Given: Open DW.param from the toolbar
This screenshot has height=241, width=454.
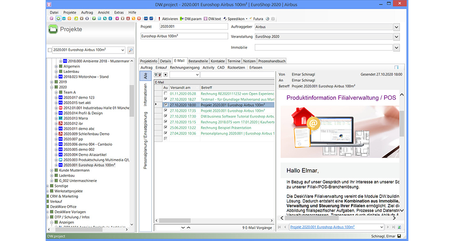Looking at the screenshot, I should point(190,19).
